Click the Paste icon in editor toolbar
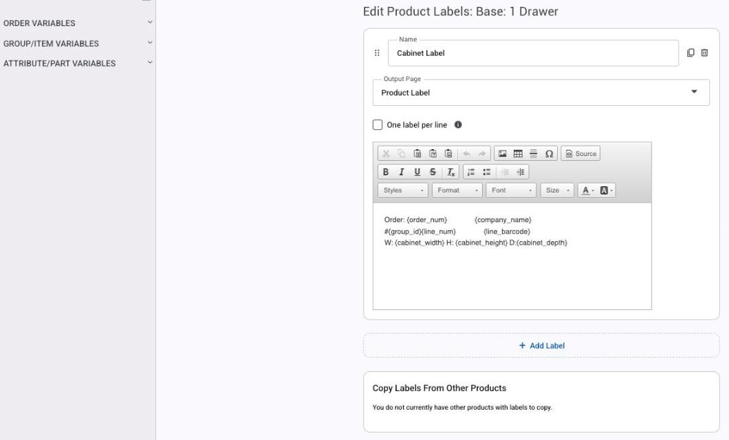The height and width of the screenshot is (440, 729). point(417,153)
